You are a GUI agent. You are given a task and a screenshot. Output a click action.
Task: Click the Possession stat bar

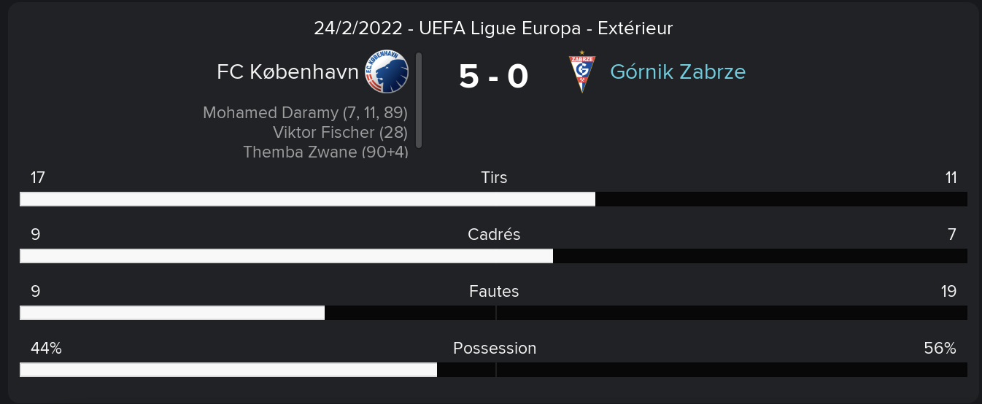[493, 370]
